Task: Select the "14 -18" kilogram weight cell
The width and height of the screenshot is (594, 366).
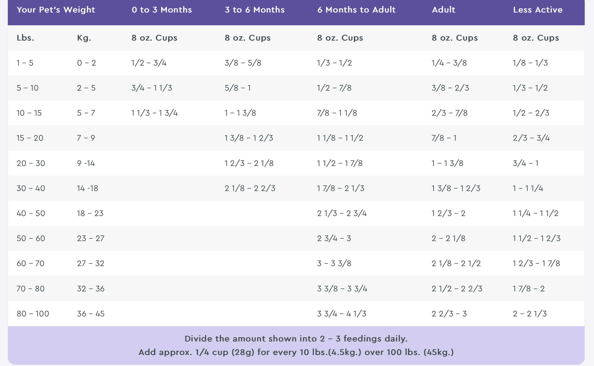Action: [x=87, y=188]
